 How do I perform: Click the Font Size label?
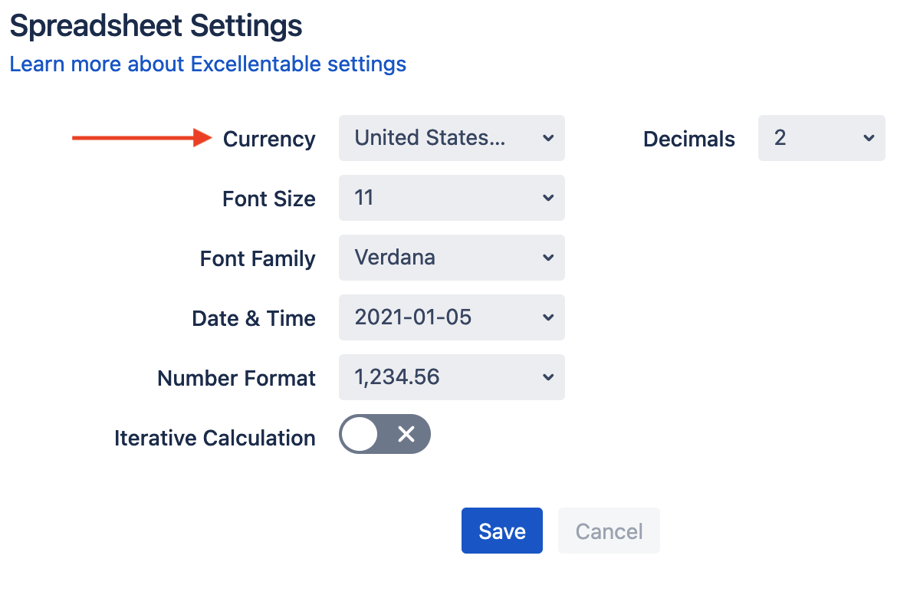(x=269, y=199)
